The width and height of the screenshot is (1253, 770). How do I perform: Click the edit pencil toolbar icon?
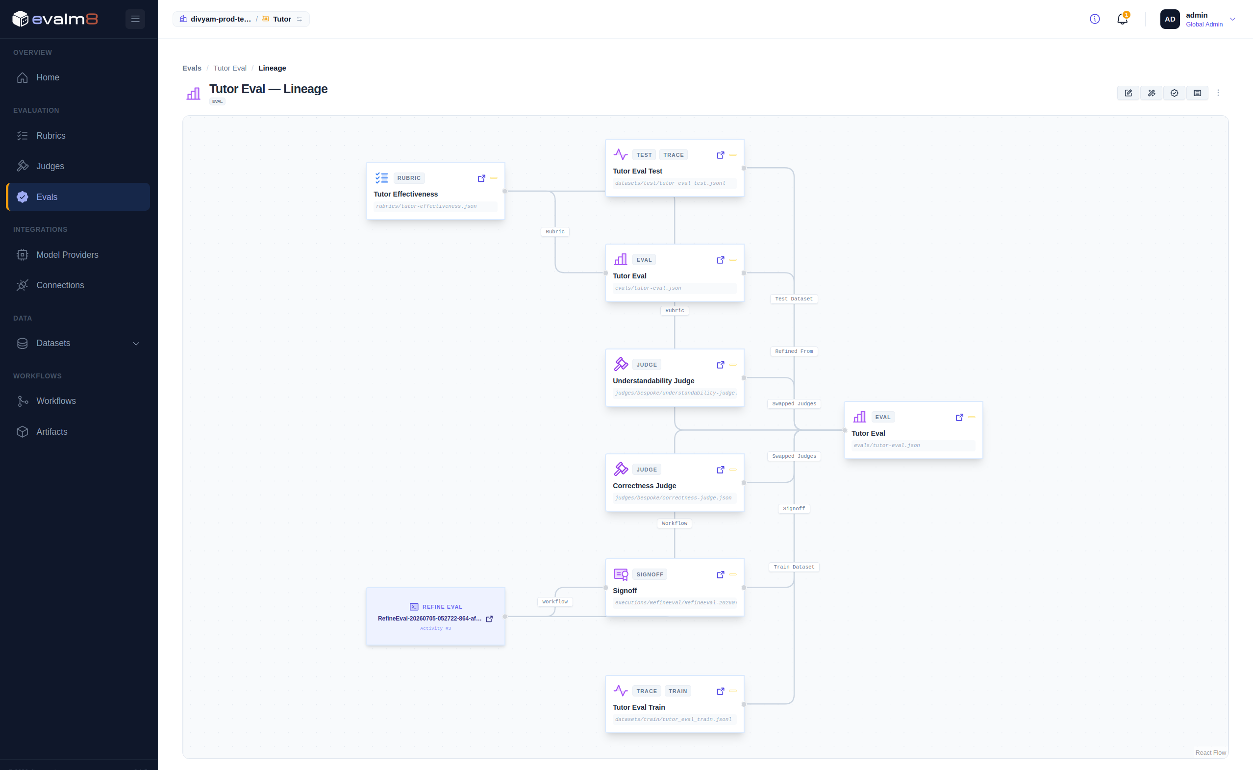tap(1128, 93)
